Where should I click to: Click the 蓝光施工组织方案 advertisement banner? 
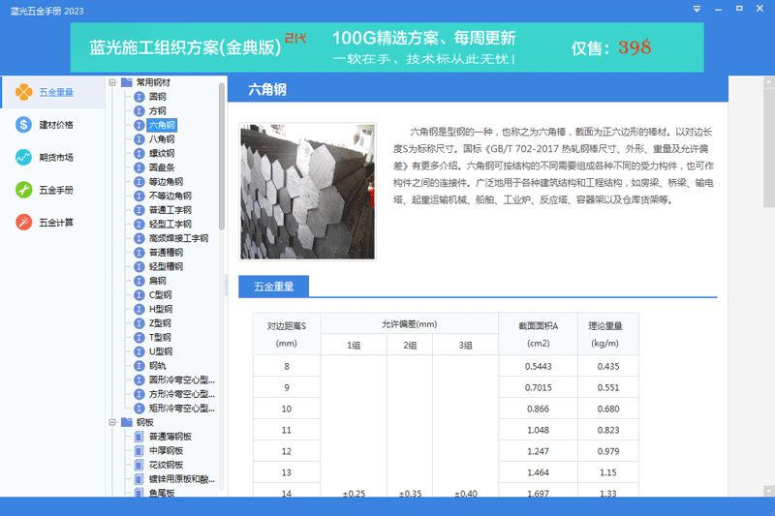point(386,46)
